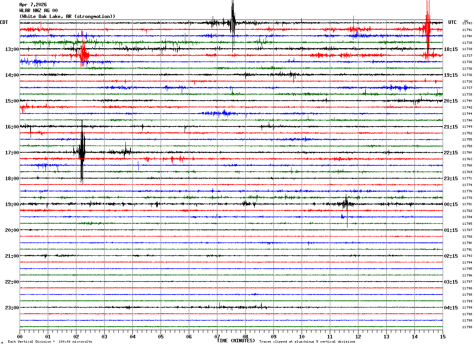Click the 00:15 UTC row label

pos(450,204)
